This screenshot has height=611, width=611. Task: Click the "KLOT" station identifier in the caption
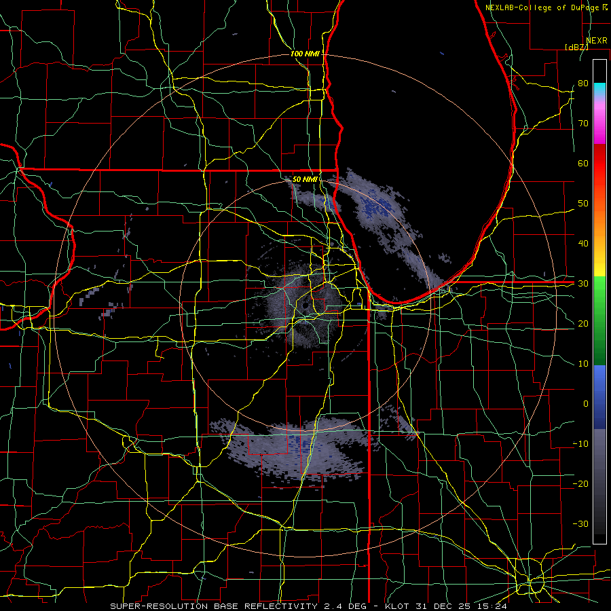pos(396,606)
